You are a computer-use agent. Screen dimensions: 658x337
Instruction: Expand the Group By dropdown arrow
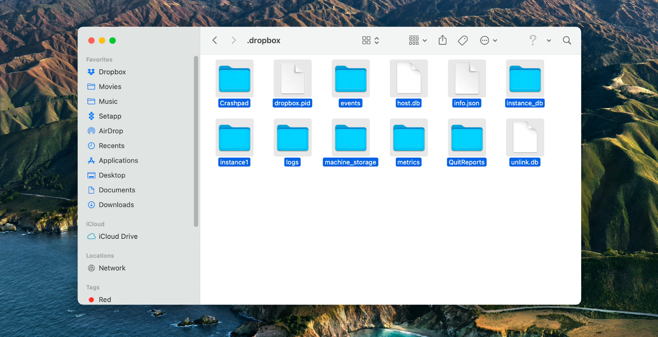[425, 41]
